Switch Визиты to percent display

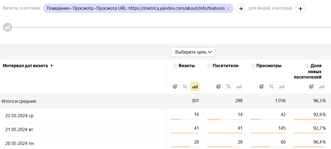coord(185,86)
